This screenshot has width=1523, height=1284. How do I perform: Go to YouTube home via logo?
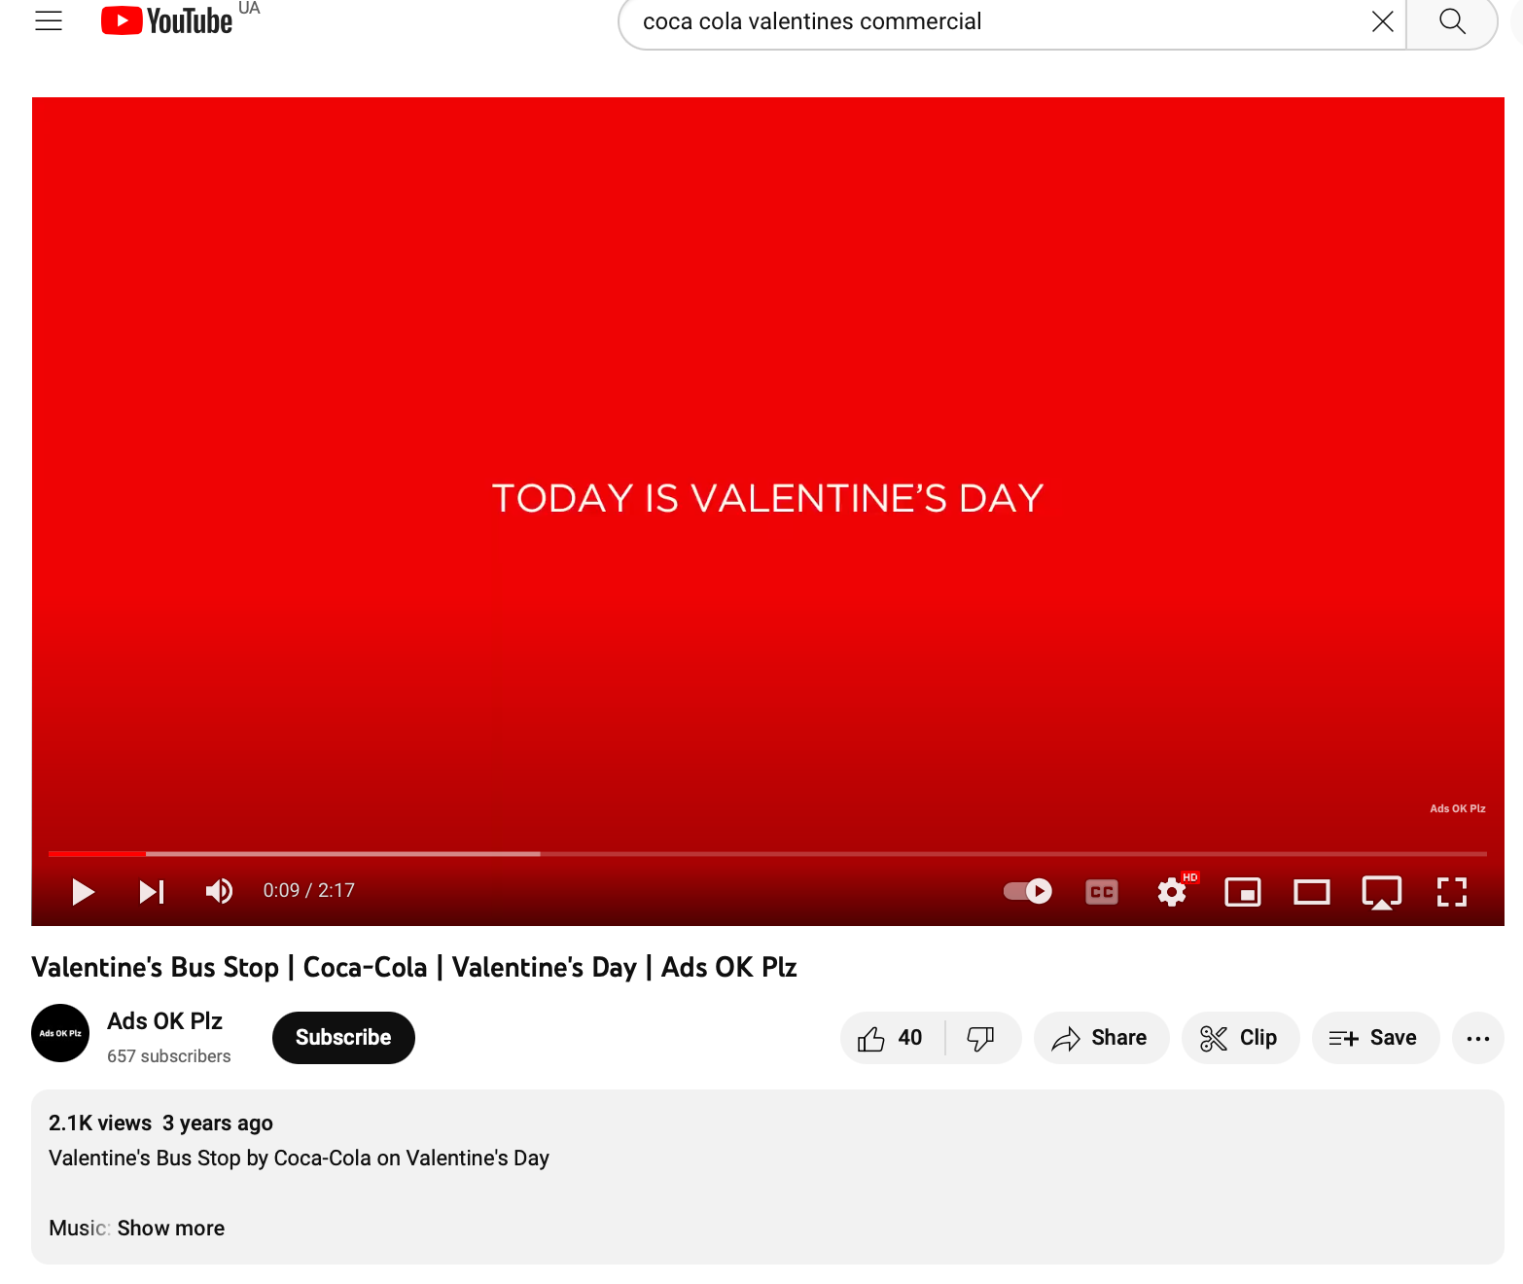166,20
